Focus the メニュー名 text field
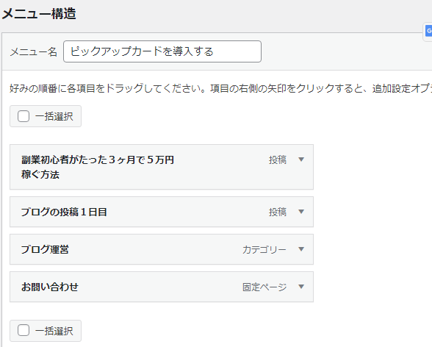 162,51
